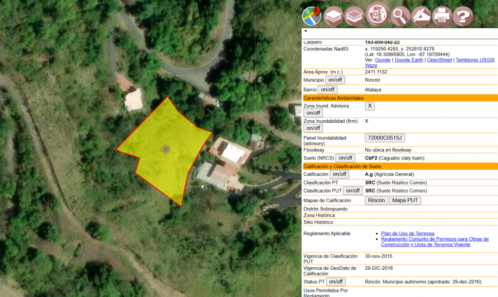Activate the search magnifier icon

tap(399, 15)
